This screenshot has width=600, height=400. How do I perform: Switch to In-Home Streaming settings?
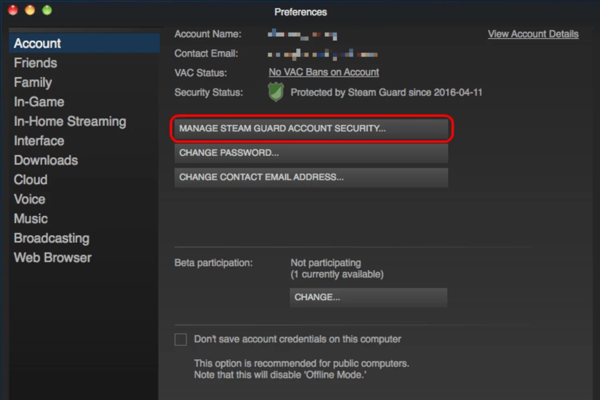coord(70,121)
